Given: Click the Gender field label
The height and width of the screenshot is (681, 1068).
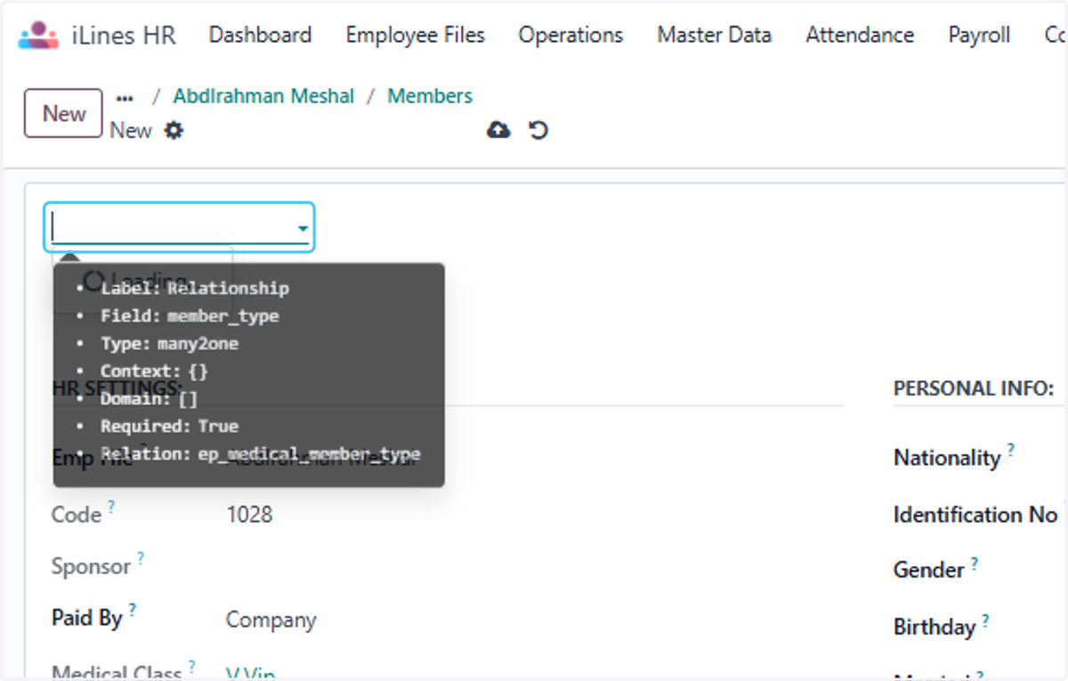Looking at the screenshot, I should pos(929,571).
